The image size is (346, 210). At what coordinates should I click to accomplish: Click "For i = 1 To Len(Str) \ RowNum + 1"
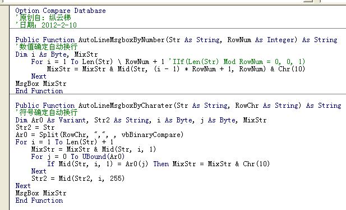coord(98,62)
